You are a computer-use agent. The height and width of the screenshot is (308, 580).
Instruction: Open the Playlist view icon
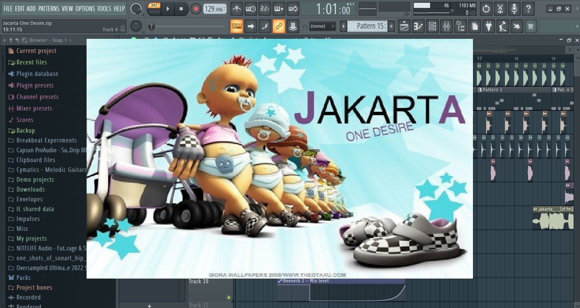[404, 26]
